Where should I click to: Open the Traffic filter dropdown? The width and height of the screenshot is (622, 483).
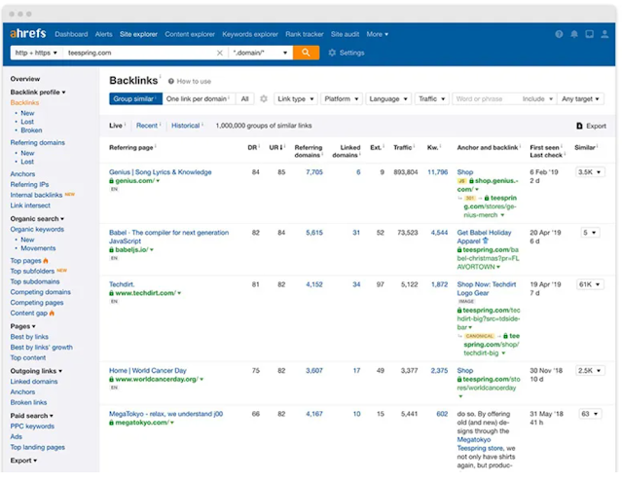[x=431, y=98]
